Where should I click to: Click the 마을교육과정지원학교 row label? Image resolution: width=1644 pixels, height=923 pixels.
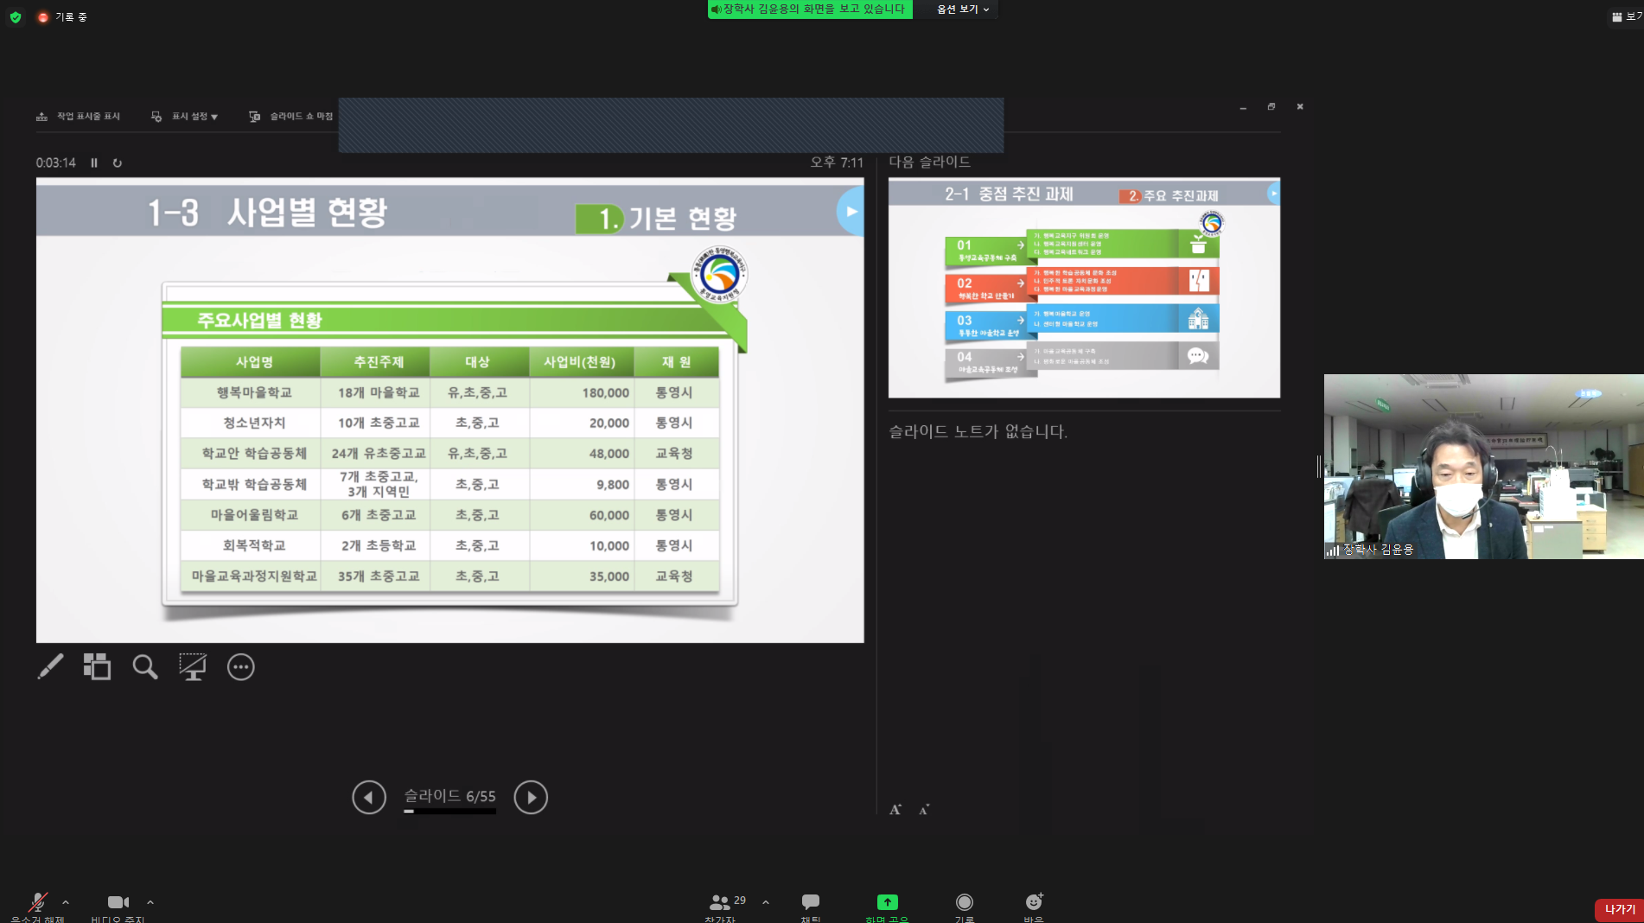pyautogui.click(x=254, y=576)
